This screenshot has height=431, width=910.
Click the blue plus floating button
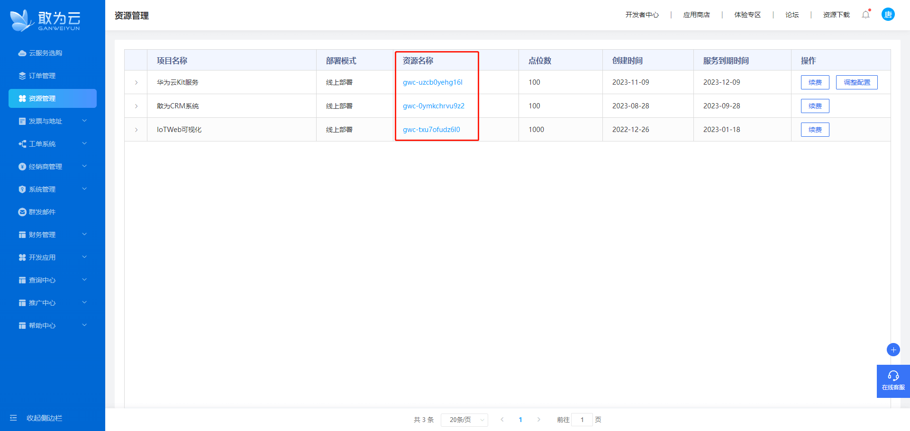pyautogui.click(x=893, y=350)
